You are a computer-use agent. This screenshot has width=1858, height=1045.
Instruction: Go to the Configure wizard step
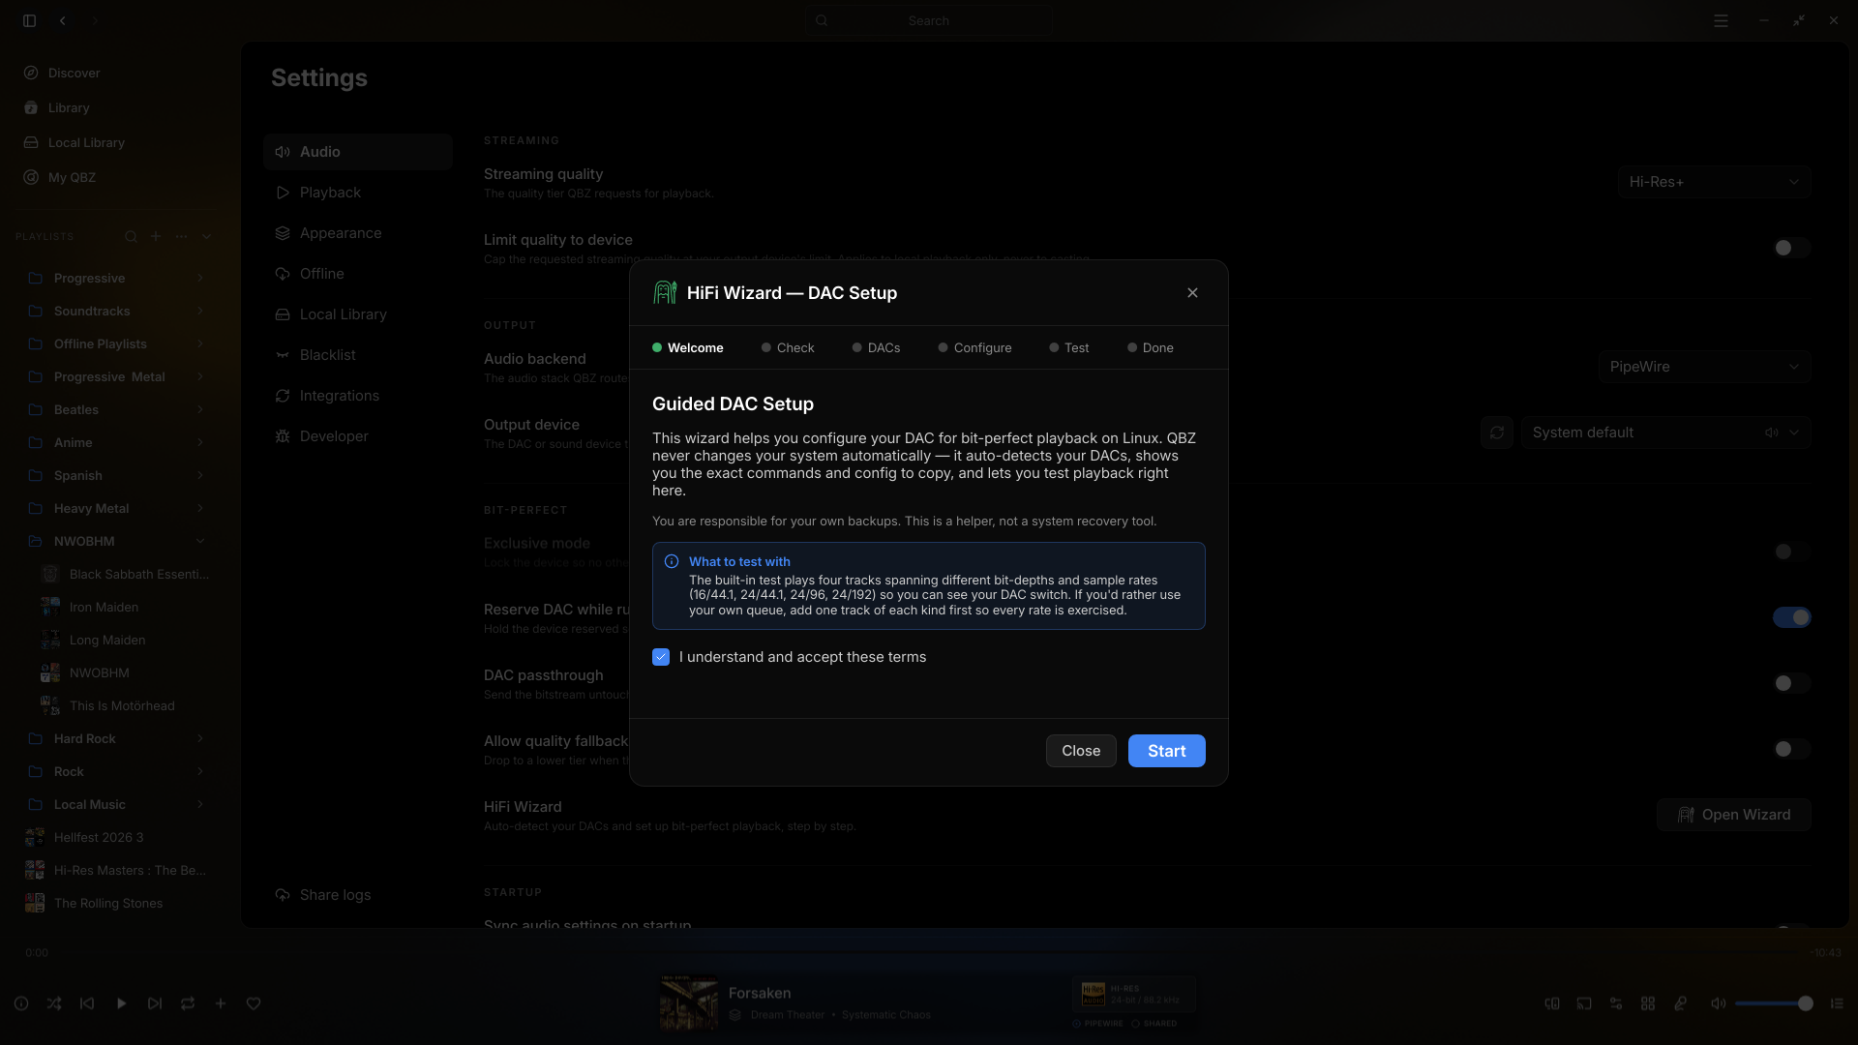coord(974,347)
